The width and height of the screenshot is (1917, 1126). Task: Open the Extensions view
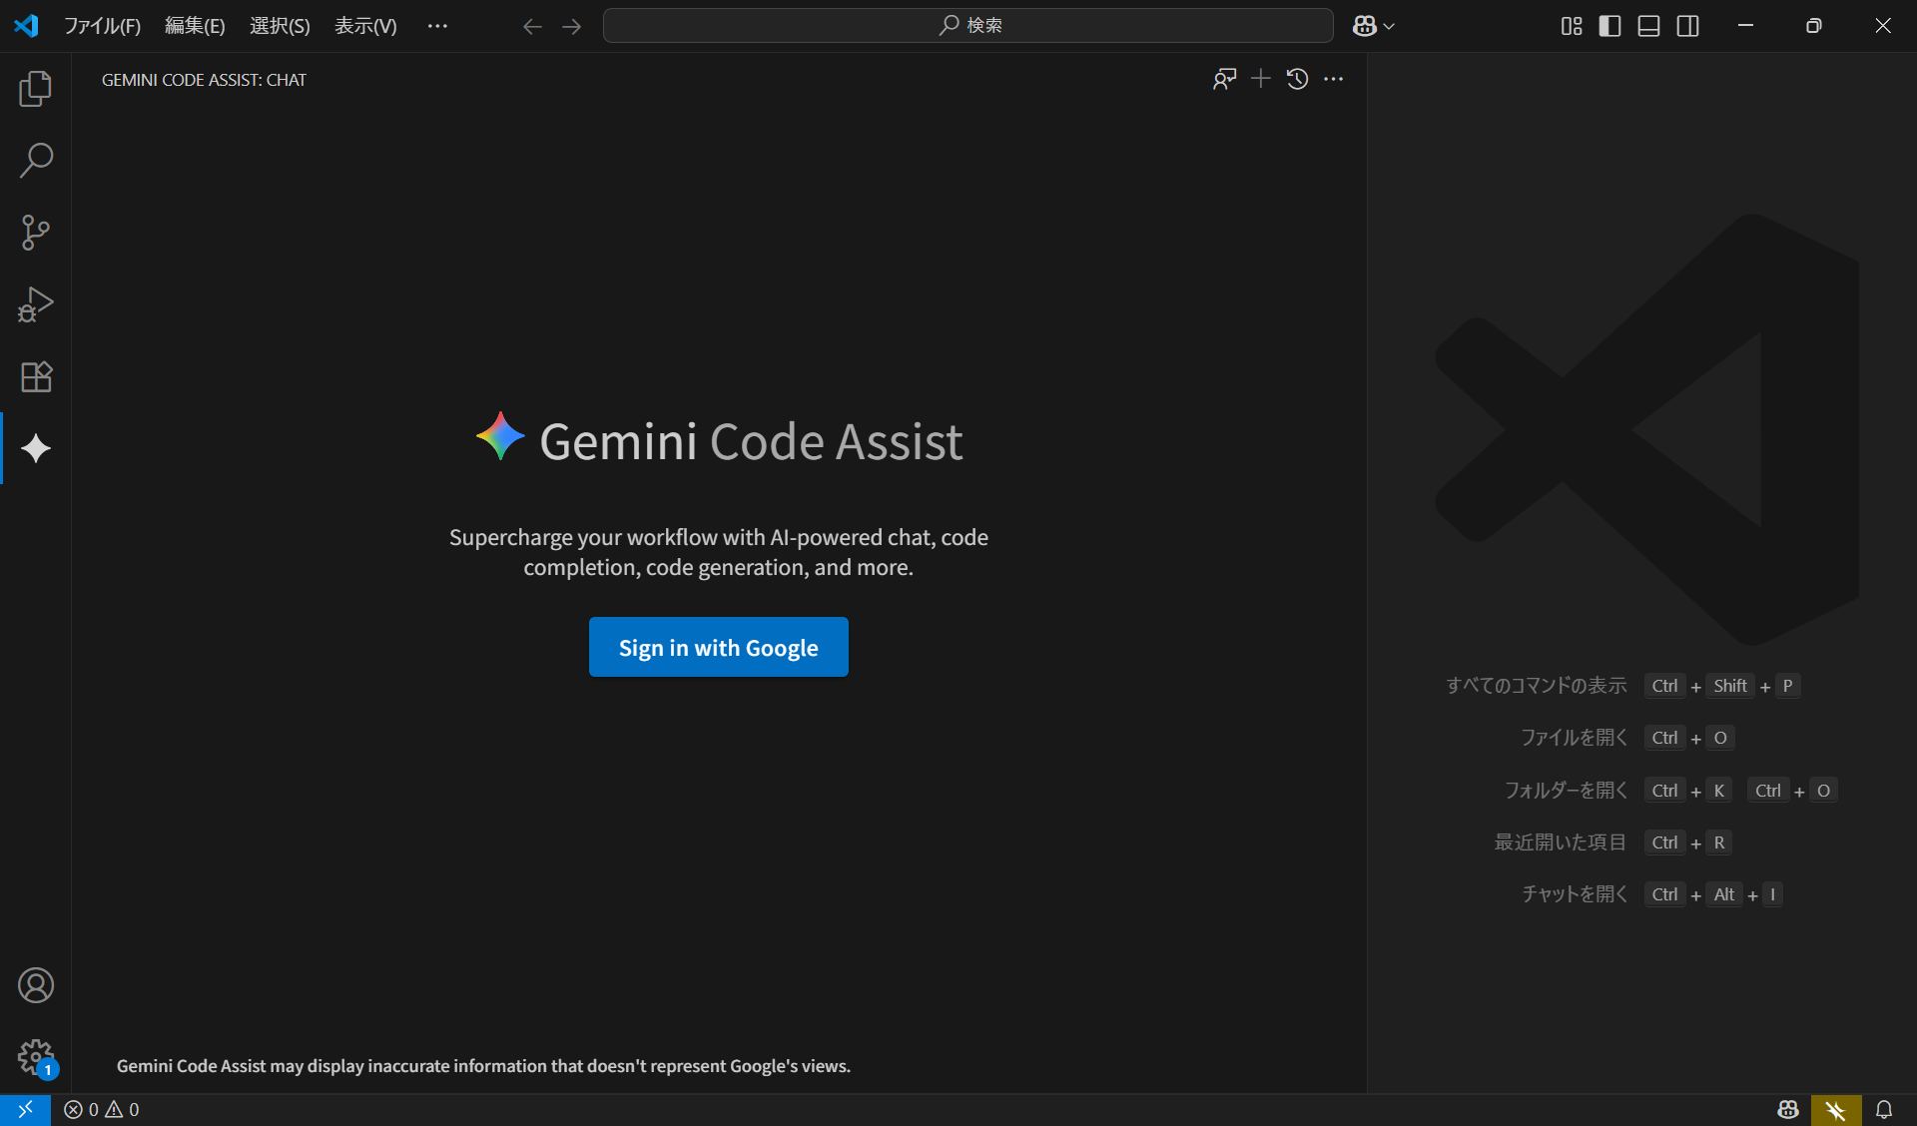36,376
